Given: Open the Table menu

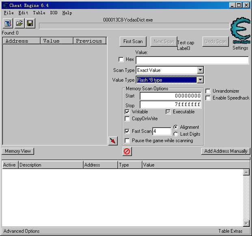Looking at the screenshot, I should tap(39, 13).
